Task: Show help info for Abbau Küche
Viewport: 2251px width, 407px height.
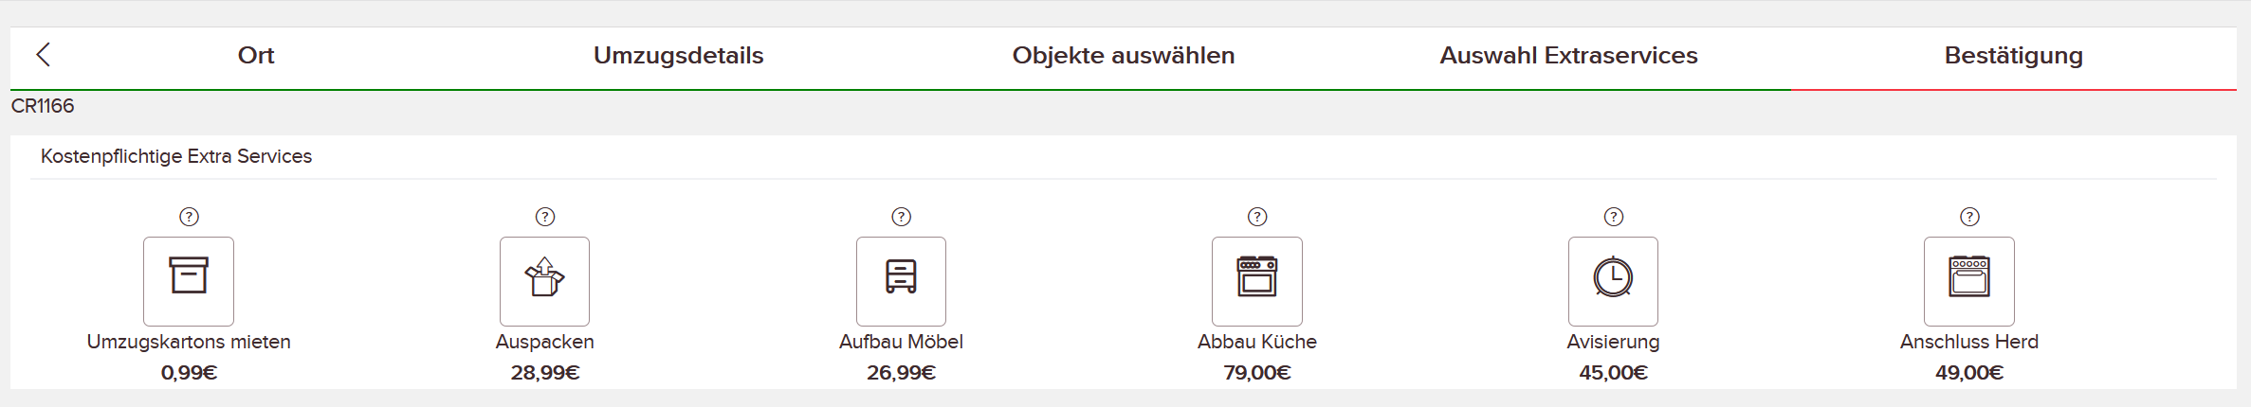Action: (1257, 217)
